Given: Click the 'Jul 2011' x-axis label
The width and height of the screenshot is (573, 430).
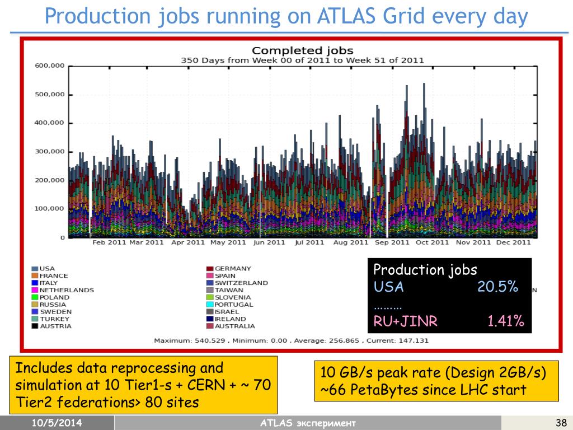Looking at the screenshot, I should [309, 242].
